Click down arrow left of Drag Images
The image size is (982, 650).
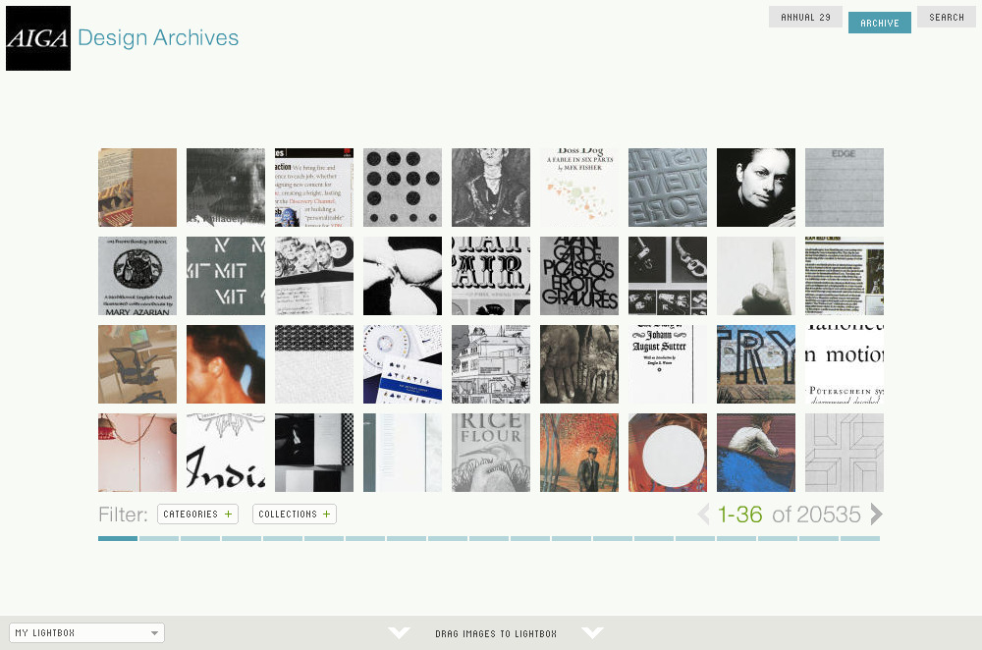(399, 633)
